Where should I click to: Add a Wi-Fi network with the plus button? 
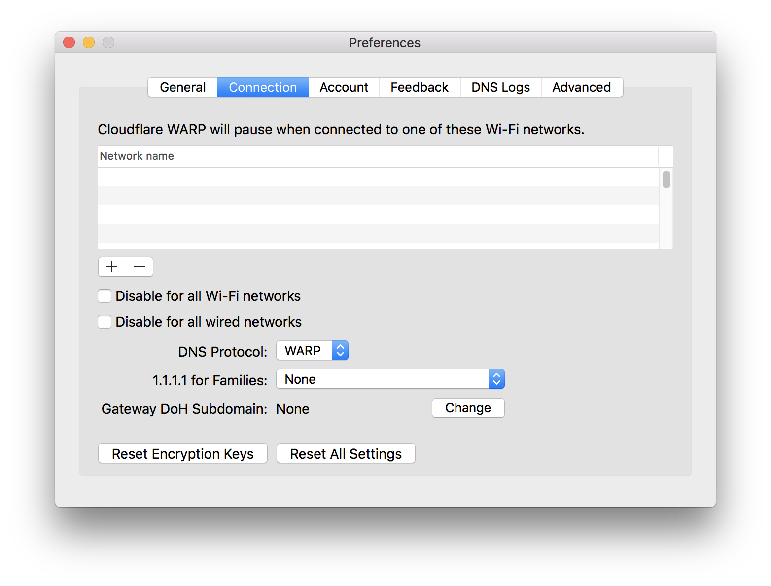point(112,267)
